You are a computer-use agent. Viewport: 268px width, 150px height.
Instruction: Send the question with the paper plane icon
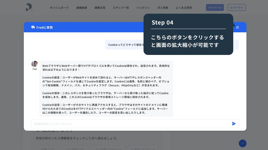coord(234,124)
